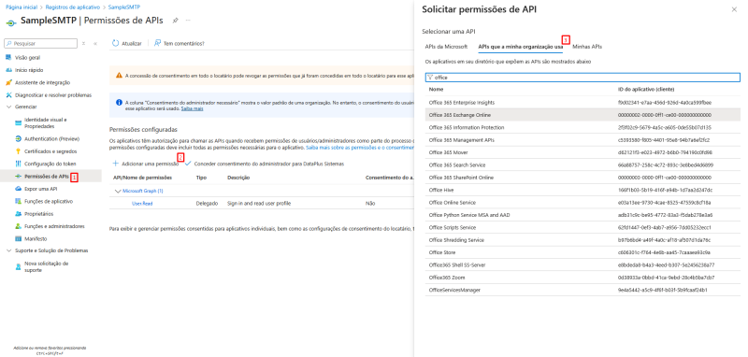Switch to Minhas APIs tab
Viewport: 748px width, 357px height.
coord(587,47)
